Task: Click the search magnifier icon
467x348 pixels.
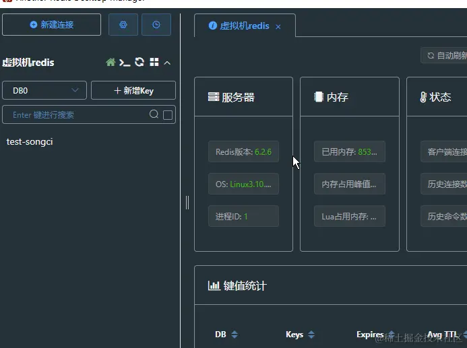Action: tap(154, 114)
